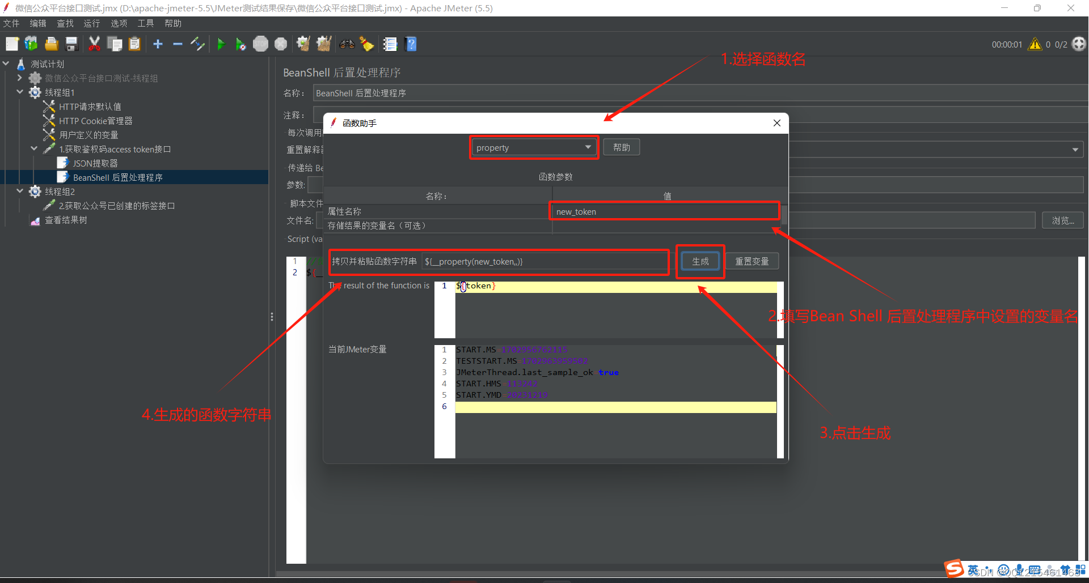Open the property function dropdown
This screenshot has width=1089, height=583.
tap(534, 147)
